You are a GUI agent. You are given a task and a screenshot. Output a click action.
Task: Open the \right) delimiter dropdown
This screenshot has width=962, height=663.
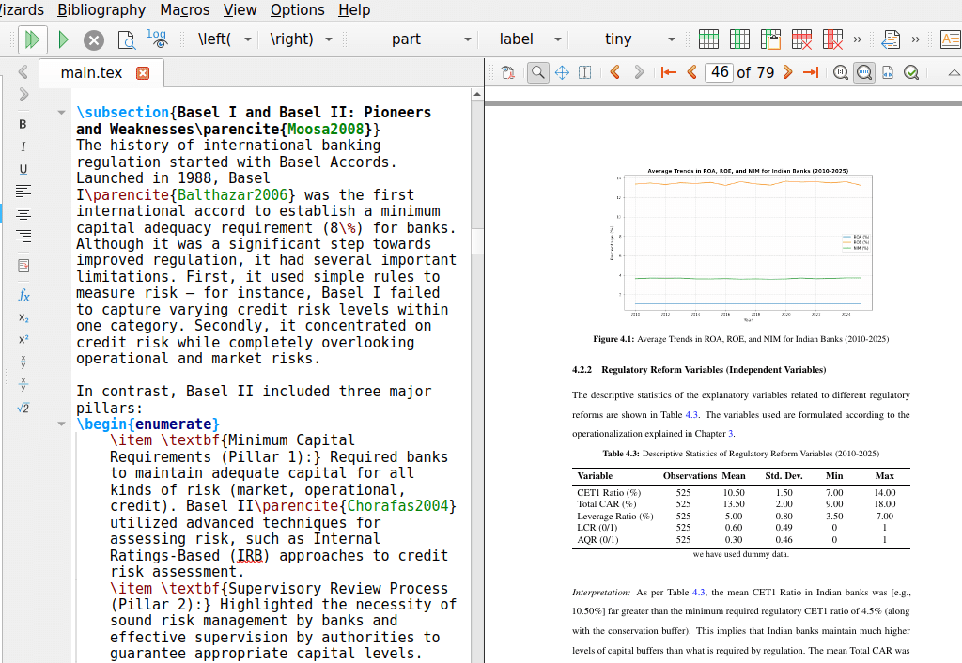pos(329,39)
